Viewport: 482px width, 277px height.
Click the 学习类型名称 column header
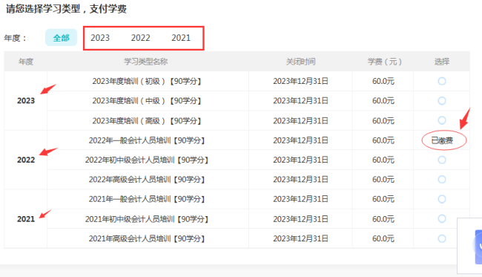[x=145, y=62]
